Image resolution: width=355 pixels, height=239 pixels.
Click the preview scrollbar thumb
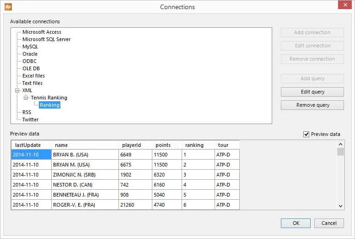pyautogui.click(x=340, y=152)
